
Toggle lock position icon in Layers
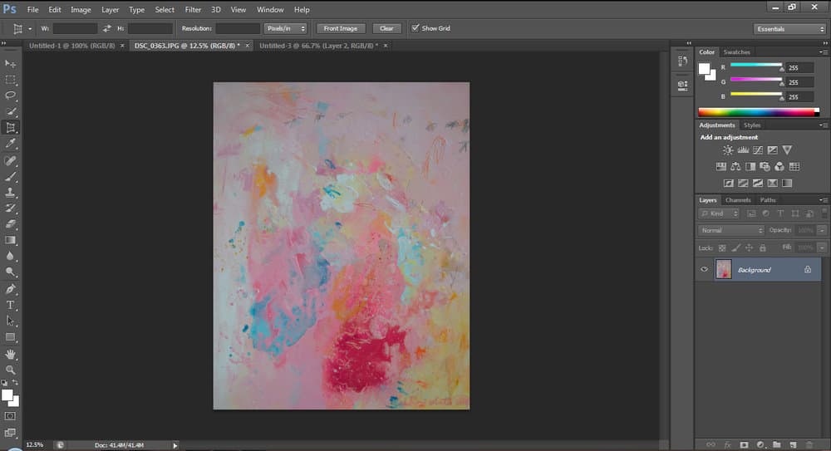pyautogui.click(x=749, y=248)
